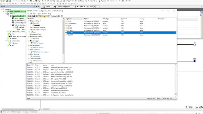Image resolution: width=203 pixels, height=114 pixels.
Task: Click green Runtime icon in KEPServerEX toolbar
Action: (37, 16)
